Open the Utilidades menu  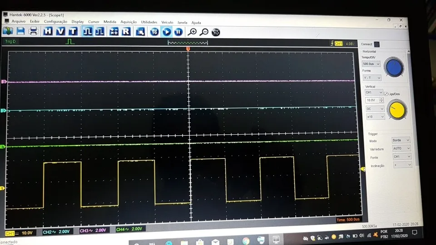(149, 22)
